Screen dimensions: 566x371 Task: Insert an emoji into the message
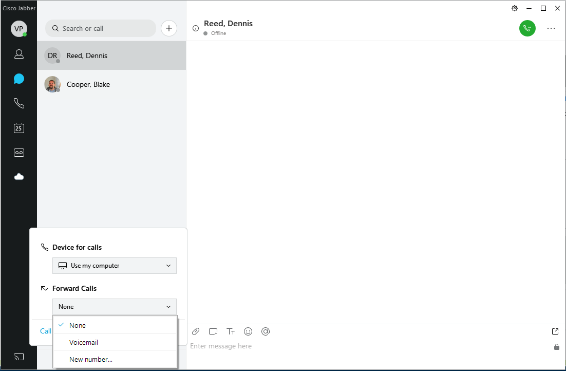pyautogui.click(x=248, y=331)
